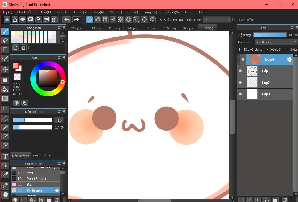298x202 pixels.
Task: Enable crisscross grid snap
Action: point(105,19)
